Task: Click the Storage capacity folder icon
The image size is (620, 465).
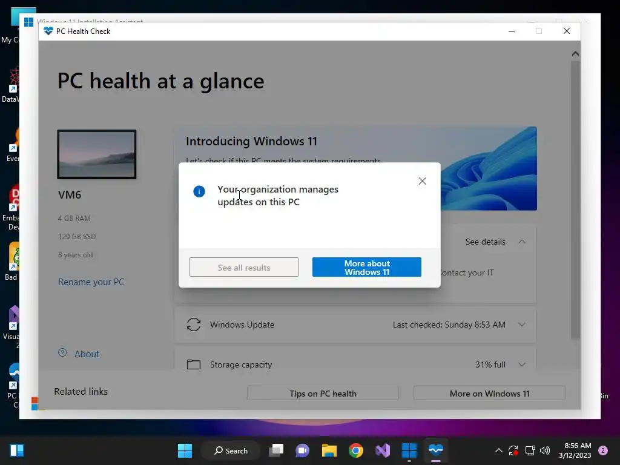Action: pyautogui.click(x=194, y=364)
